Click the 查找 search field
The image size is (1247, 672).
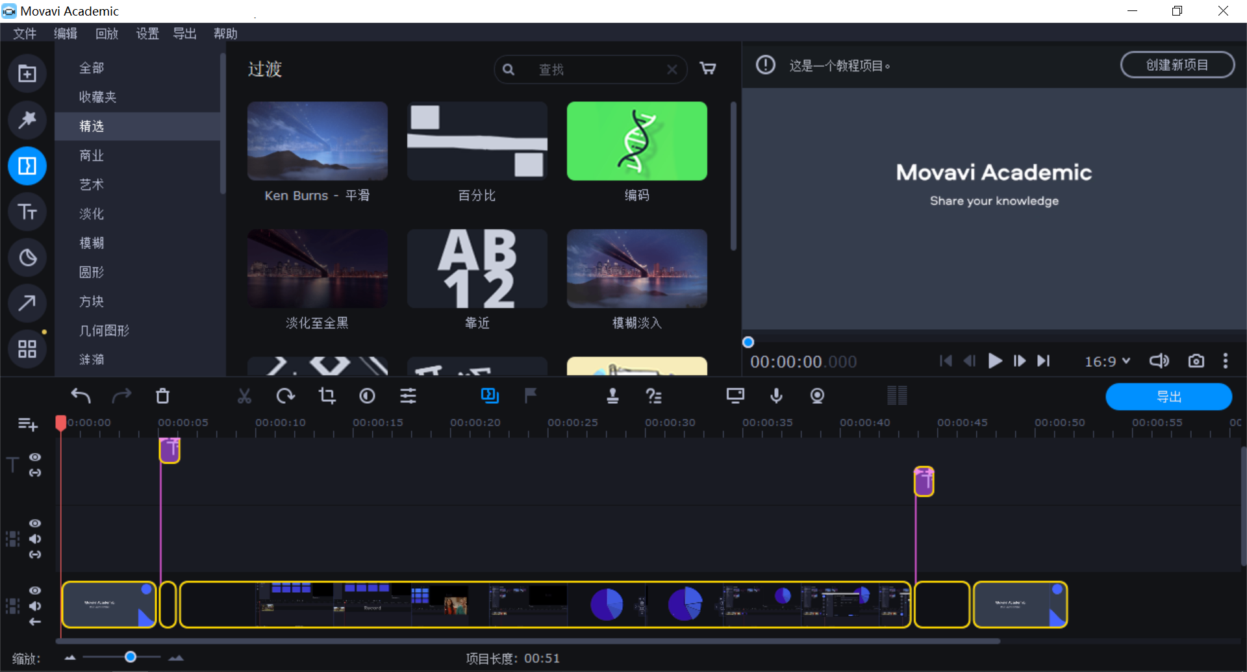click(590, 69)
